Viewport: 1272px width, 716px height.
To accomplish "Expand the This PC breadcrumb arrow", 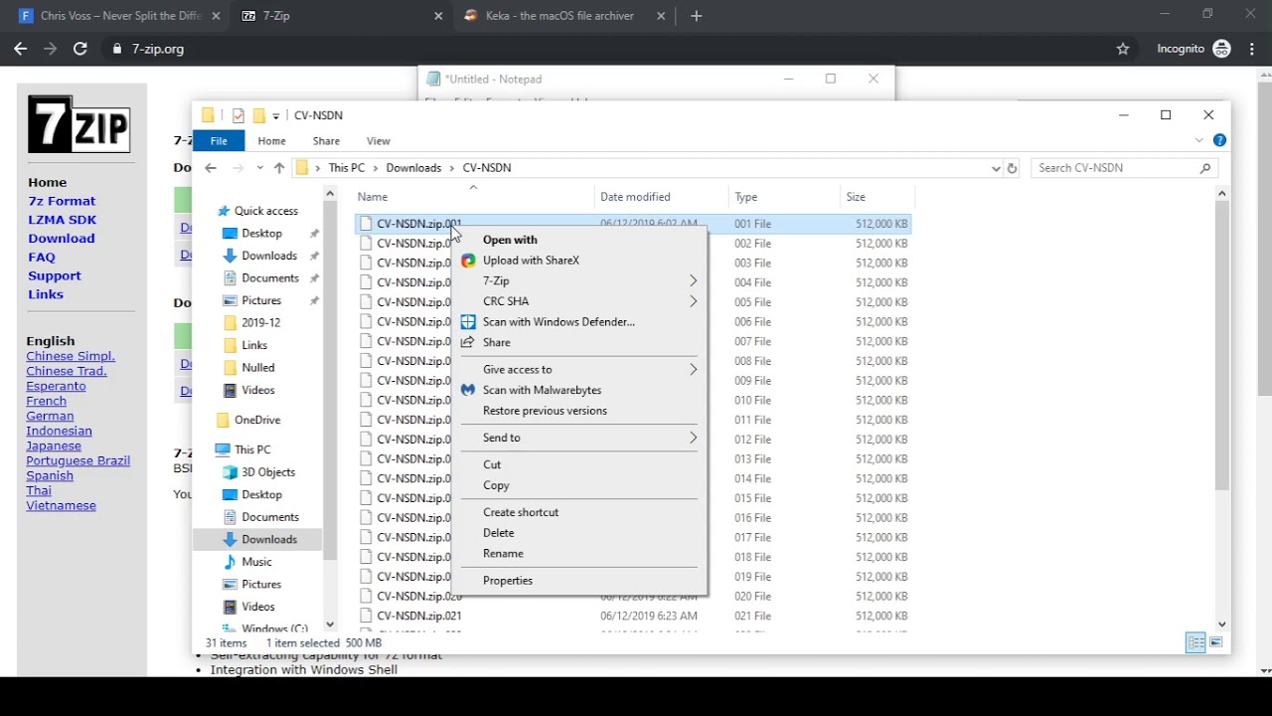I will pyautogui.click(x=376, y=168).
